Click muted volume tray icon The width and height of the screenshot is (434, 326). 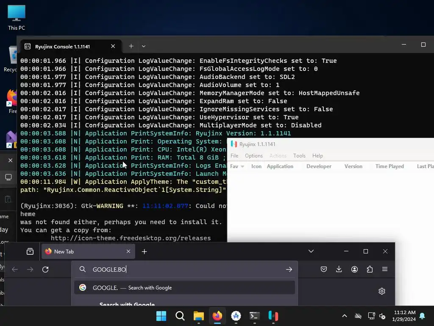click(x=382, y=316)
